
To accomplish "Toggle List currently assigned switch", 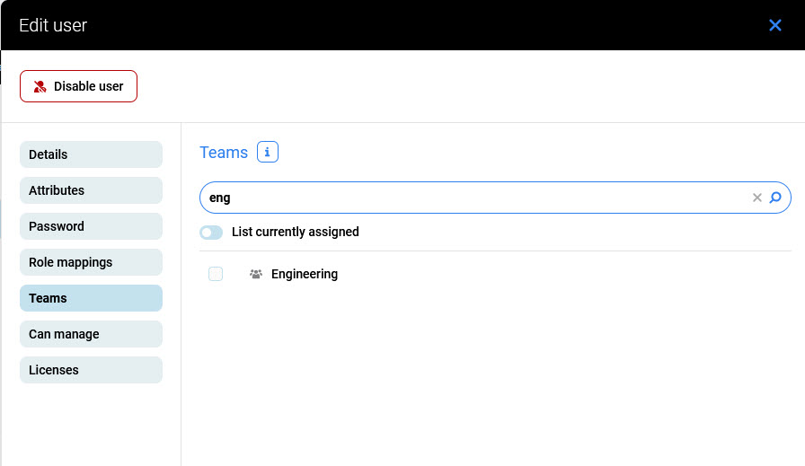I will point(211,233).
